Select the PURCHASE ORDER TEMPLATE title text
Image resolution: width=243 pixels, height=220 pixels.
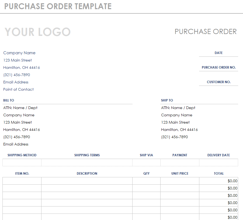(58, 6)
